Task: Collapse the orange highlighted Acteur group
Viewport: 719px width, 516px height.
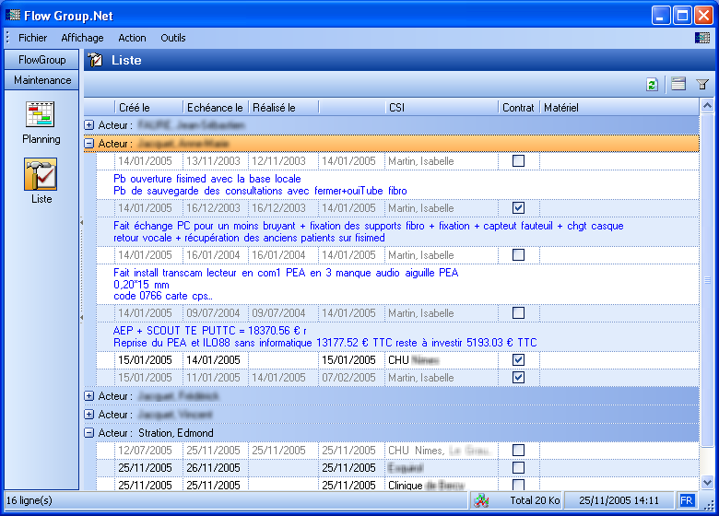Action: [89, 144]
